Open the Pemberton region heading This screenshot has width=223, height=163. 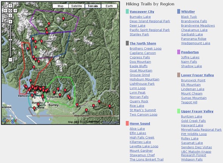[190, 52]
